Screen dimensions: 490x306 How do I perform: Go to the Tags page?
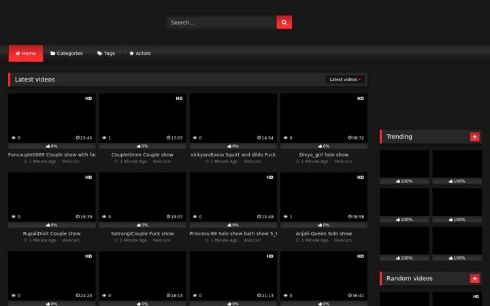click(106, 54)
